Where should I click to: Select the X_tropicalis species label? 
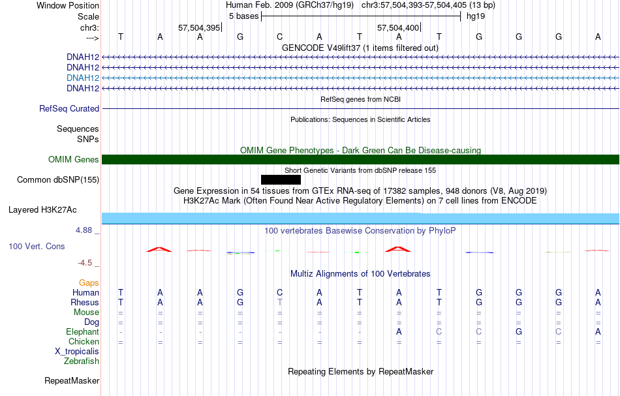tap(77, 352)
